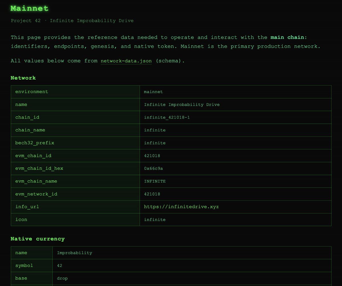
Task: Click the subtitle 'Project 42 · Infinite Improbability Drive'
Action: pyautogui.click(x=72, y=21)
